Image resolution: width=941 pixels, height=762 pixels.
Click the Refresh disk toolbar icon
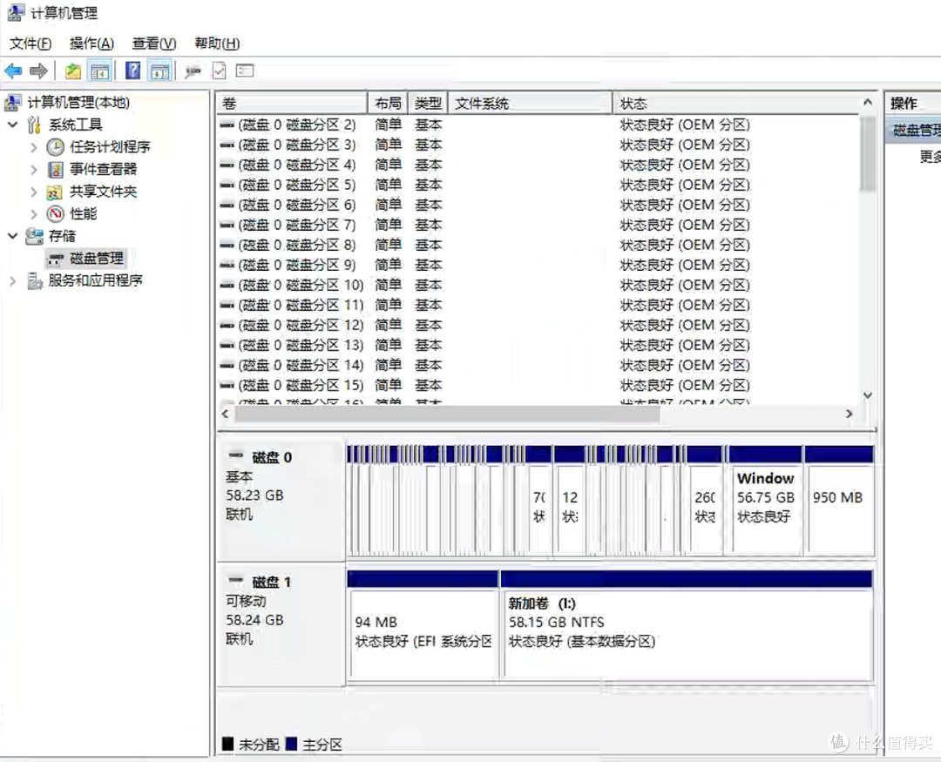click(x=193, y=72)
